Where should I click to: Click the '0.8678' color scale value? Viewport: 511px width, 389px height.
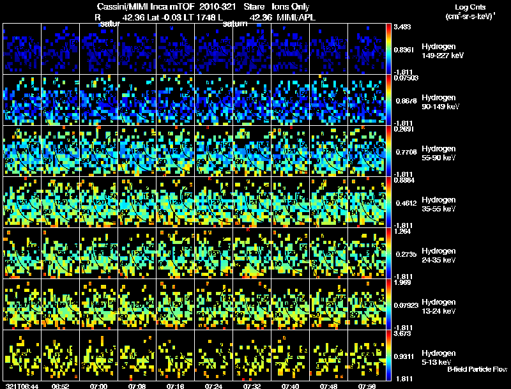coord(406,101)
